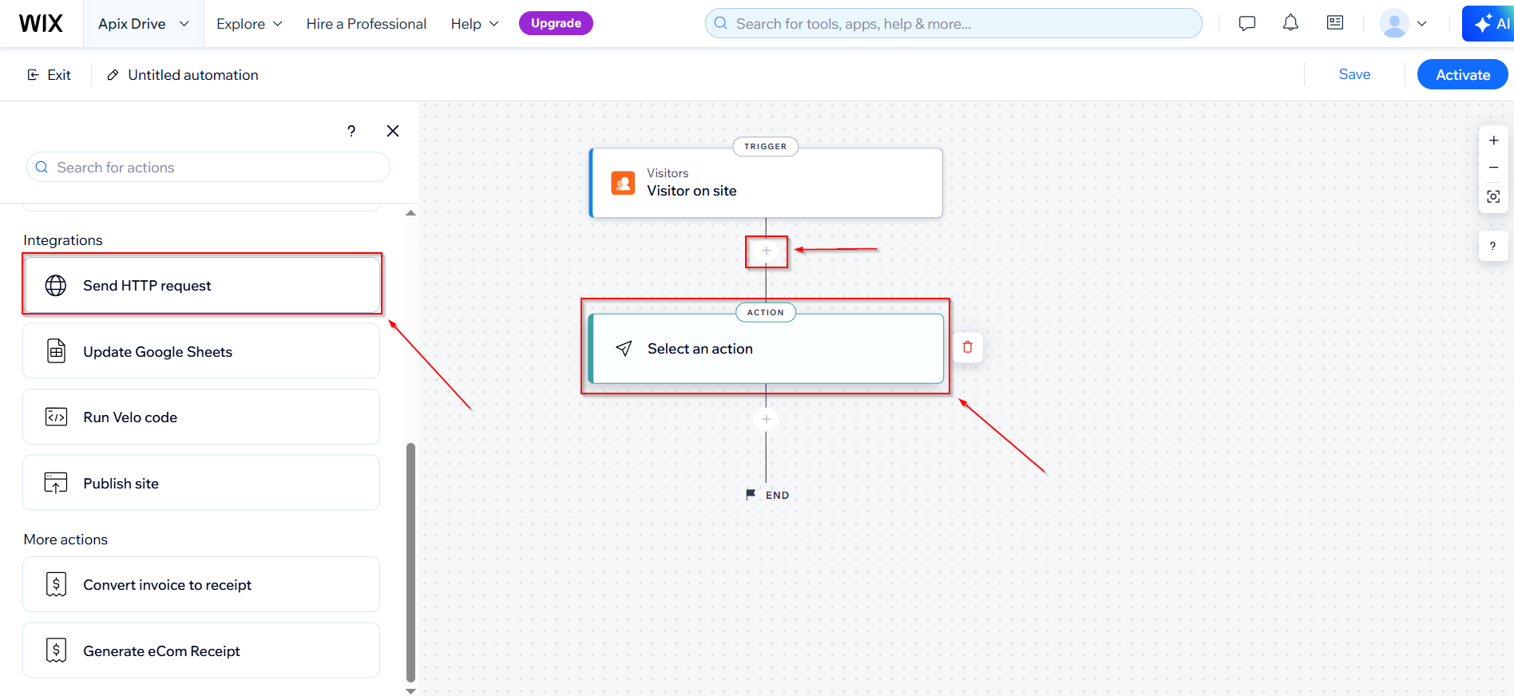Image resolution: width=1514 pixels, height=696 pixels.
Task: Click the actions panel scrollbar thumb
Action: tap(411, 562)
